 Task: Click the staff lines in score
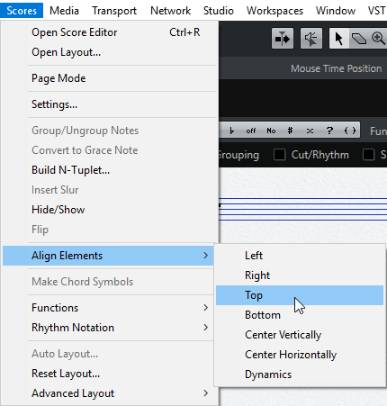[x=302, y=209]
